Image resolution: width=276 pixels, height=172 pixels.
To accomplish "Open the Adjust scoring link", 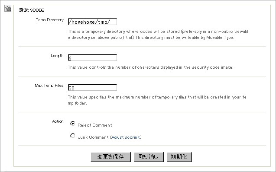I will [x=126, y=137].
